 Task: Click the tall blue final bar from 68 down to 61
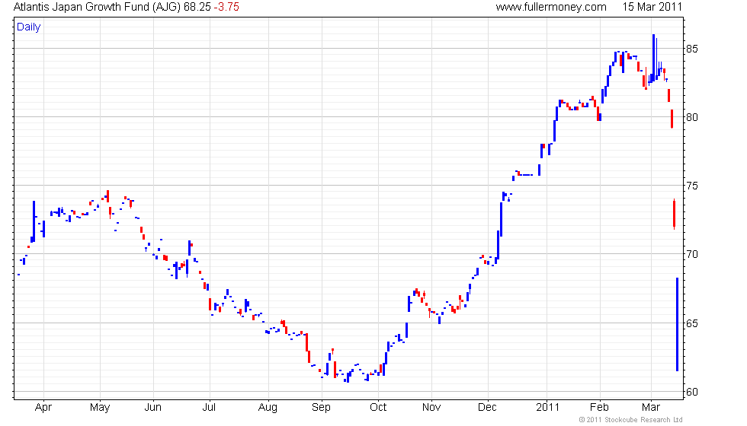pos(677,324)
